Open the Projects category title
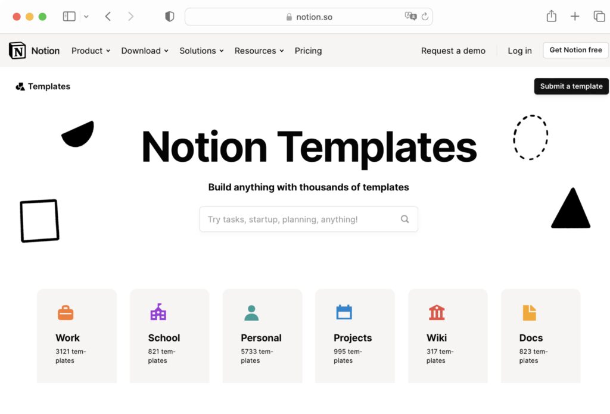Image resolution: width=610 pixels, height=414 pixels. coord(353,338)
